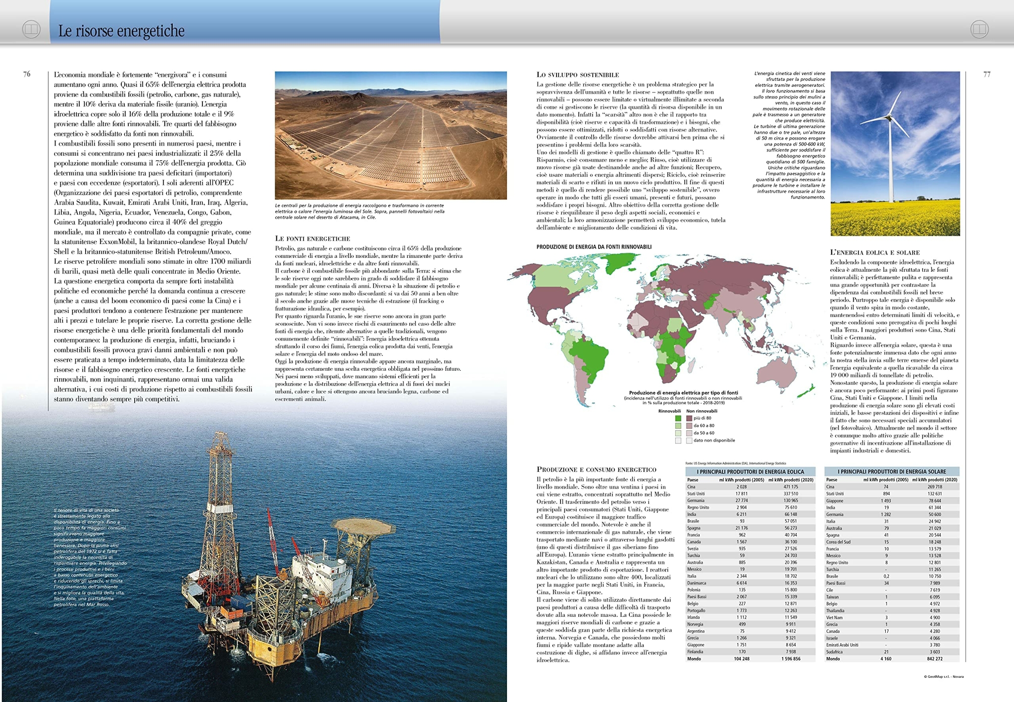Click the dark mauve 'più di 80' Non rinnovabili swatch
1014x702 pixels.
pyautogui.click(x=689, y=418)
